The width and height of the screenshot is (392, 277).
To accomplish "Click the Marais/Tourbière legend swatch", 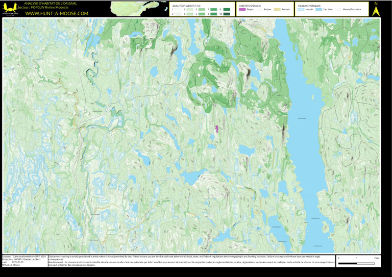I will pos(338,9).
